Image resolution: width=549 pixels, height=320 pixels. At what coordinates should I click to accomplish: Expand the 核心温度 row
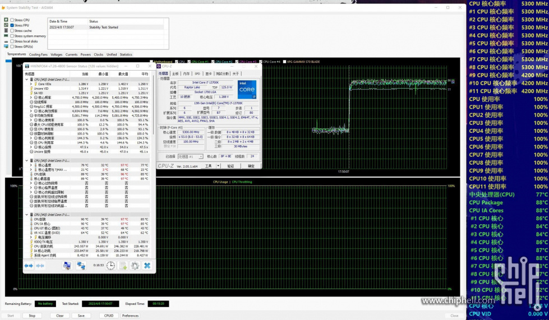pos(31,165)
